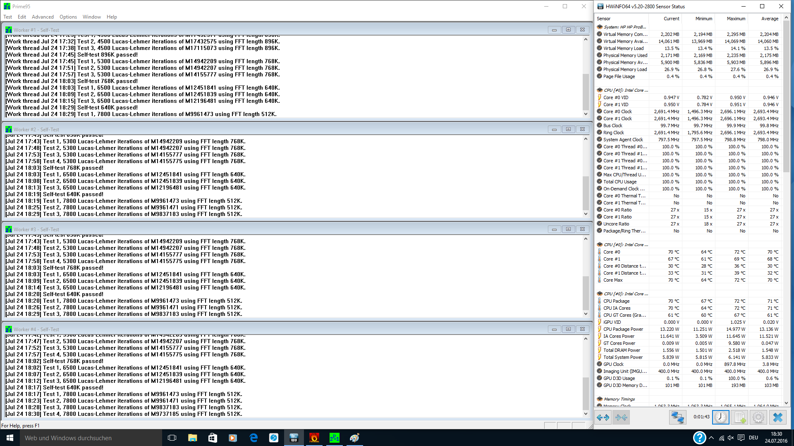Select the Core Max temperature row

coord(689,280)
